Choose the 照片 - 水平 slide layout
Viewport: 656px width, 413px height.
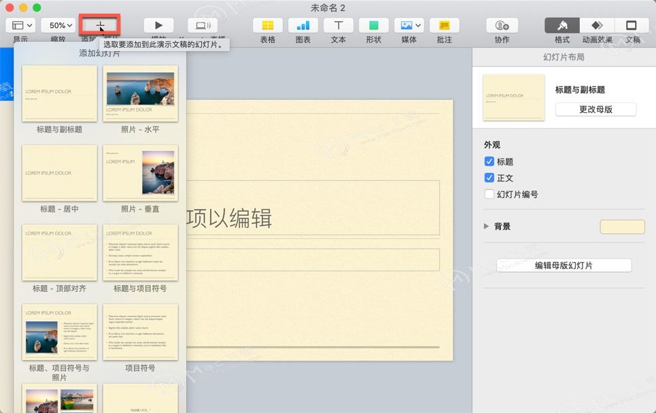coord(141,93)
